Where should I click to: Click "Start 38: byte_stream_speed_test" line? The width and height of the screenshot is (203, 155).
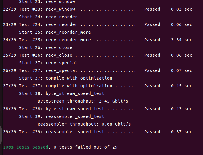[x=61, y=93]
